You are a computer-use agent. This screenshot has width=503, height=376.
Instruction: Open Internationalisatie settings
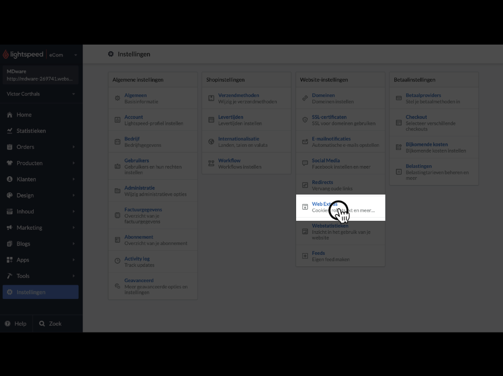coord(239,138)
